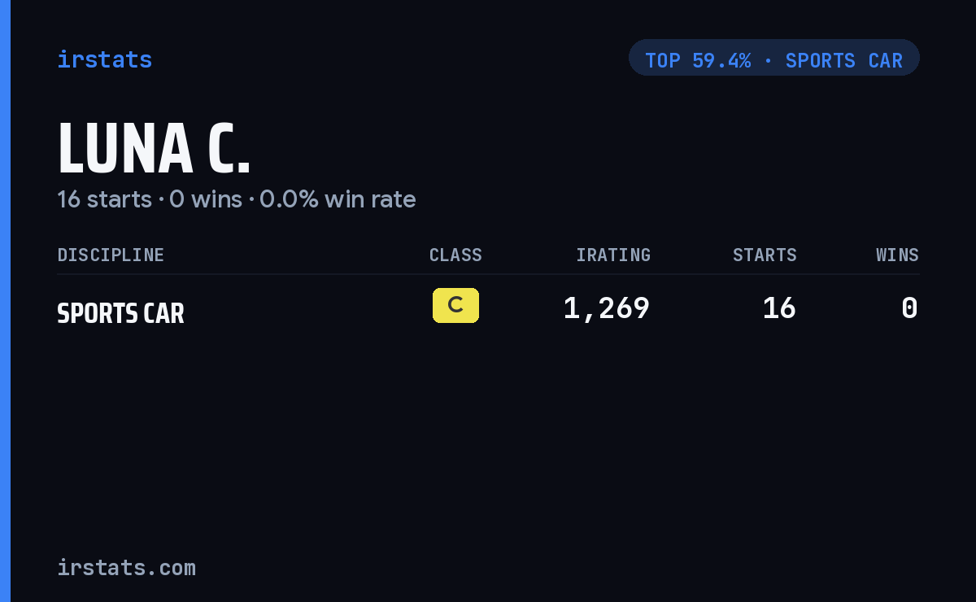The height and width of the screenshot is (602, 976).
Task: Open the SPORTS CAR discipline row
Action: point(488,309)
